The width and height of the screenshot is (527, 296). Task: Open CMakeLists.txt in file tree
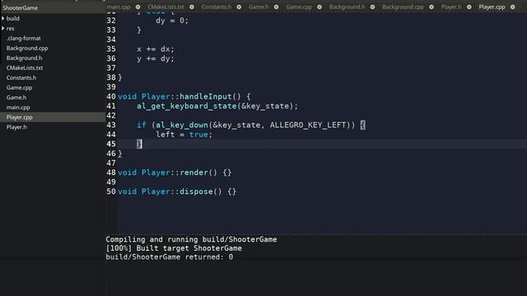(x=25, y=67)
